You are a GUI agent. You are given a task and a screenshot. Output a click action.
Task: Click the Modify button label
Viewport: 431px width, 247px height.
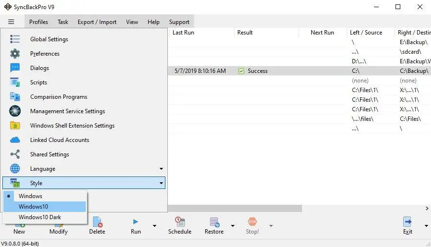pos(58,232)
